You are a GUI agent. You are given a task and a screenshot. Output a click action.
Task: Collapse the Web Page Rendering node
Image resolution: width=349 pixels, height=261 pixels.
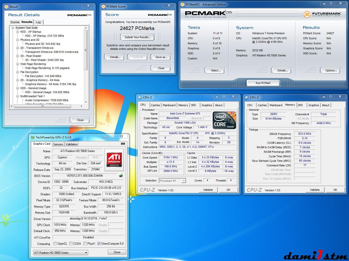tap(18, 64)
